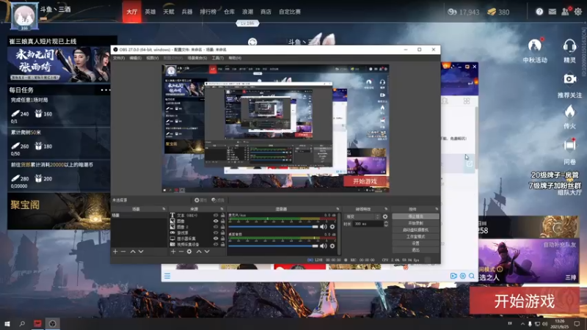This screenshot has width=587, height=330.
Task: Open source properties gear in the sources toolbar
Action: [x=189, y=252]
